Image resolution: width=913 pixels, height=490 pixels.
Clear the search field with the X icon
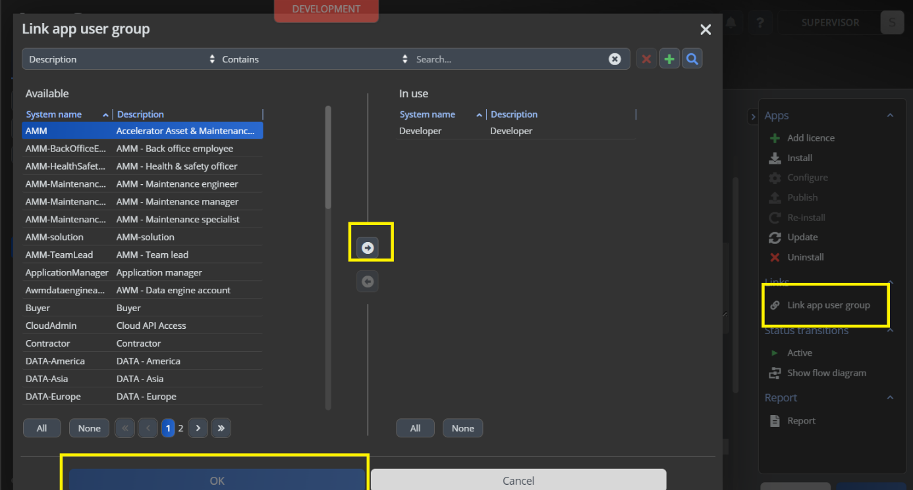pos(615,59)
